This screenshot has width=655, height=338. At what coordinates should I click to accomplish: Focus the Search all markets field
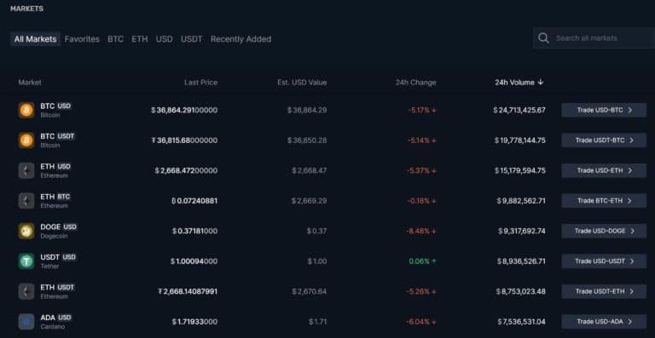point(594,38)
